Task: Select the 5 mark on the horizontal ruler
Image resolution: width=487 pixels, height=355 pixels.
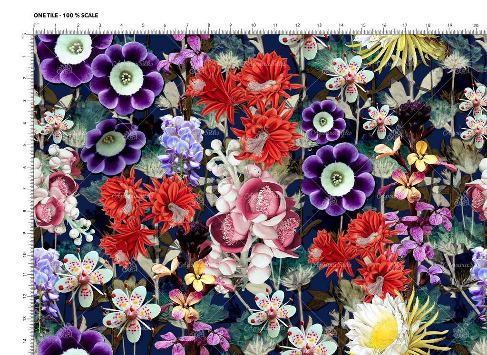Action: tap(143, 25)
